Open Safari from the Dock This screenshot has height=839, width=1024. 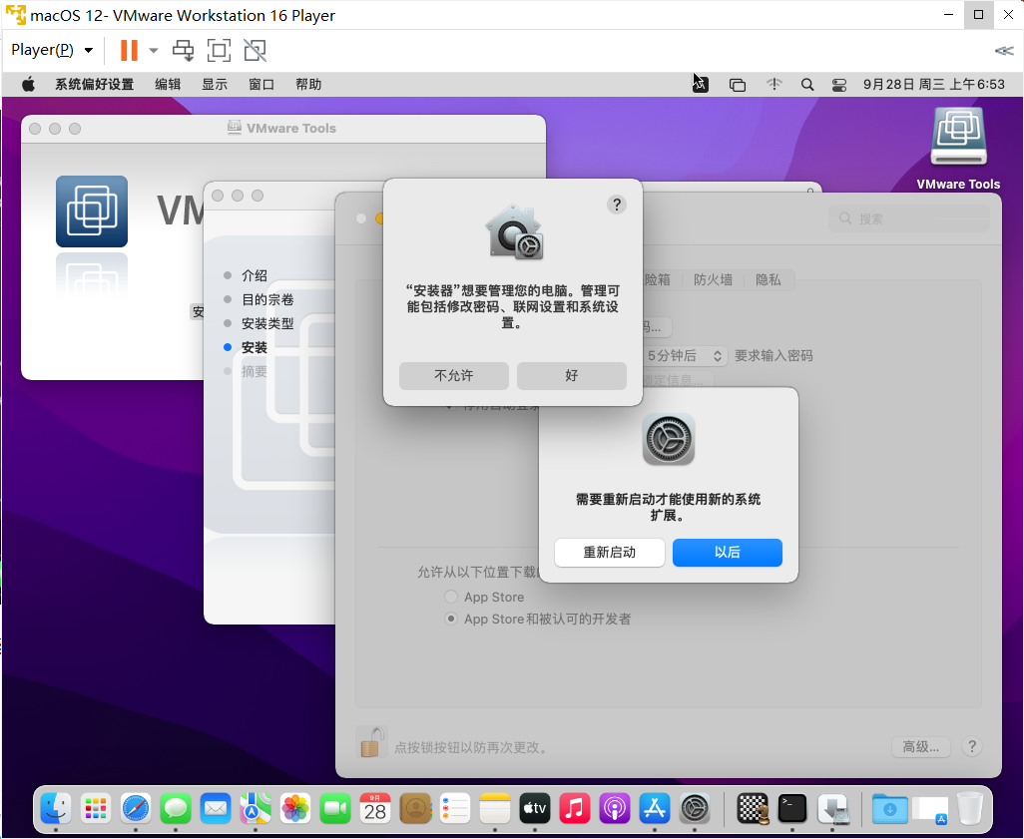(x=136, y=808)
